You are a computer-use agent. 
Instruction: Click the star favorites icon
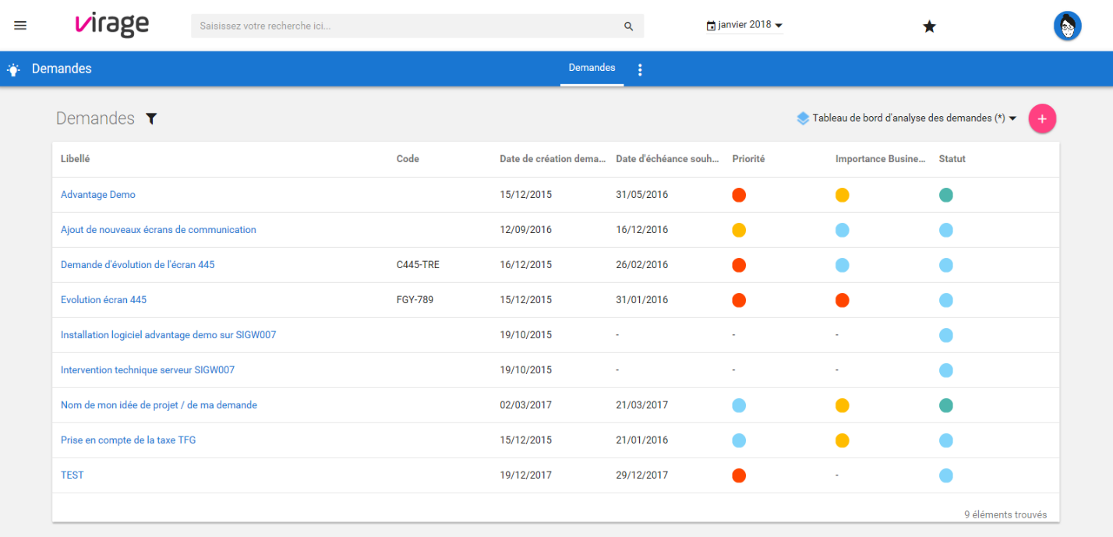pos(929,26)
